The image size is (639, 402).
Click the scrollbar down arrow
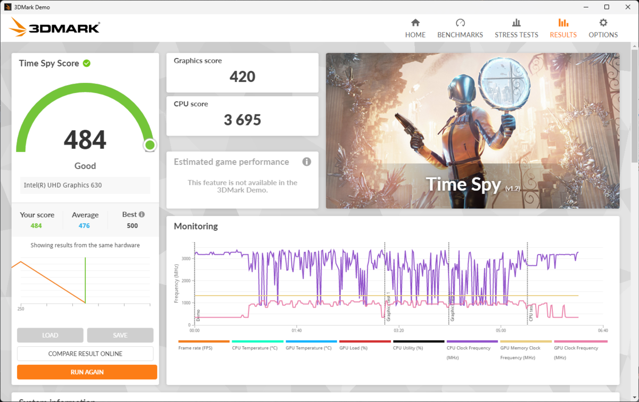(x=634, y=397)
